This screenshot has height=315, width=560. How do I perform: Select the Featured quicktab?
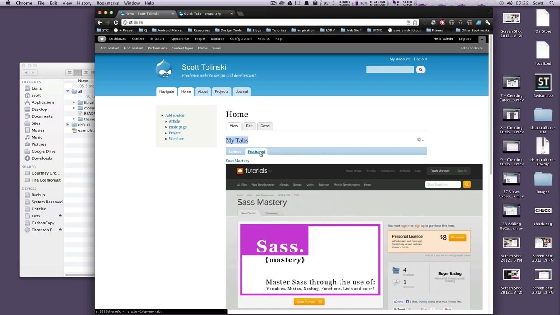click(x=256, y=151)
